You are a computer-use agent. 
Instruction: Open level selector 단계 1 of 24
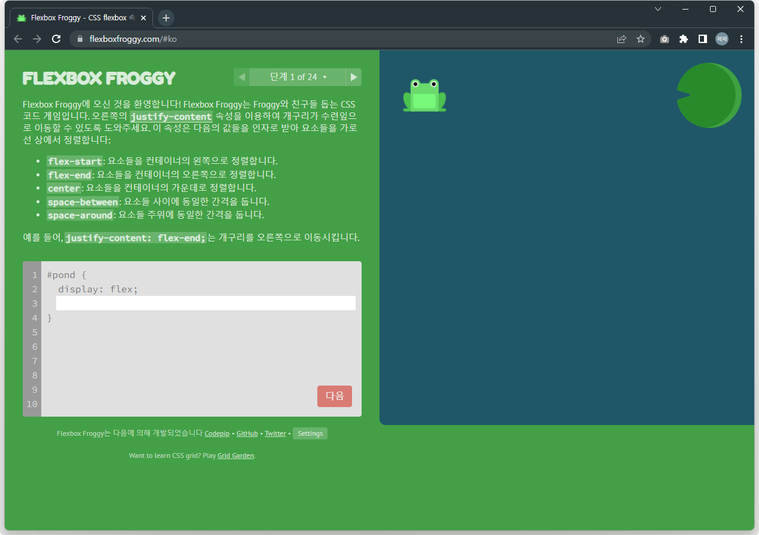(298, 77)
